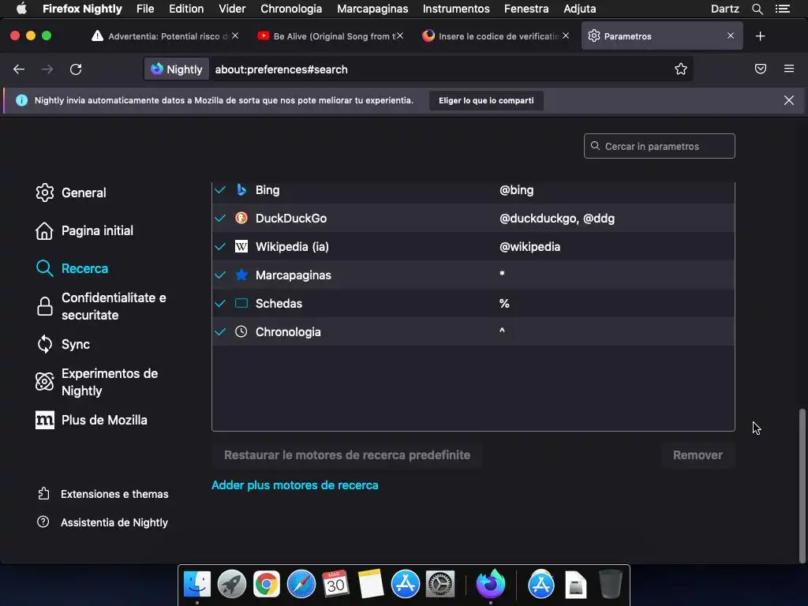
Task: Click the Wikipedia engine icon
Action: coord(241,246)
